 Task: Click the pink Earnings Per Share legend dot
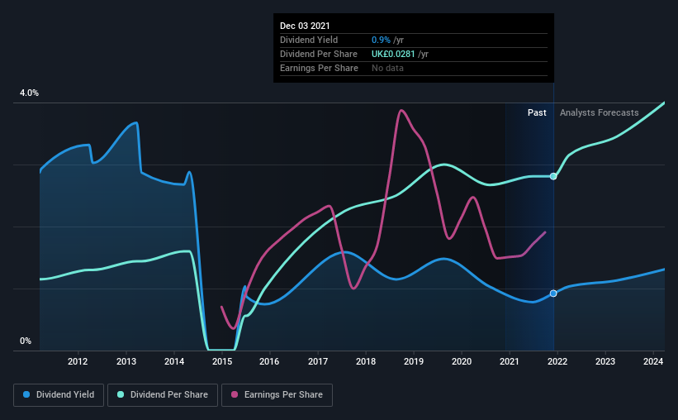[x=235, y=394]
